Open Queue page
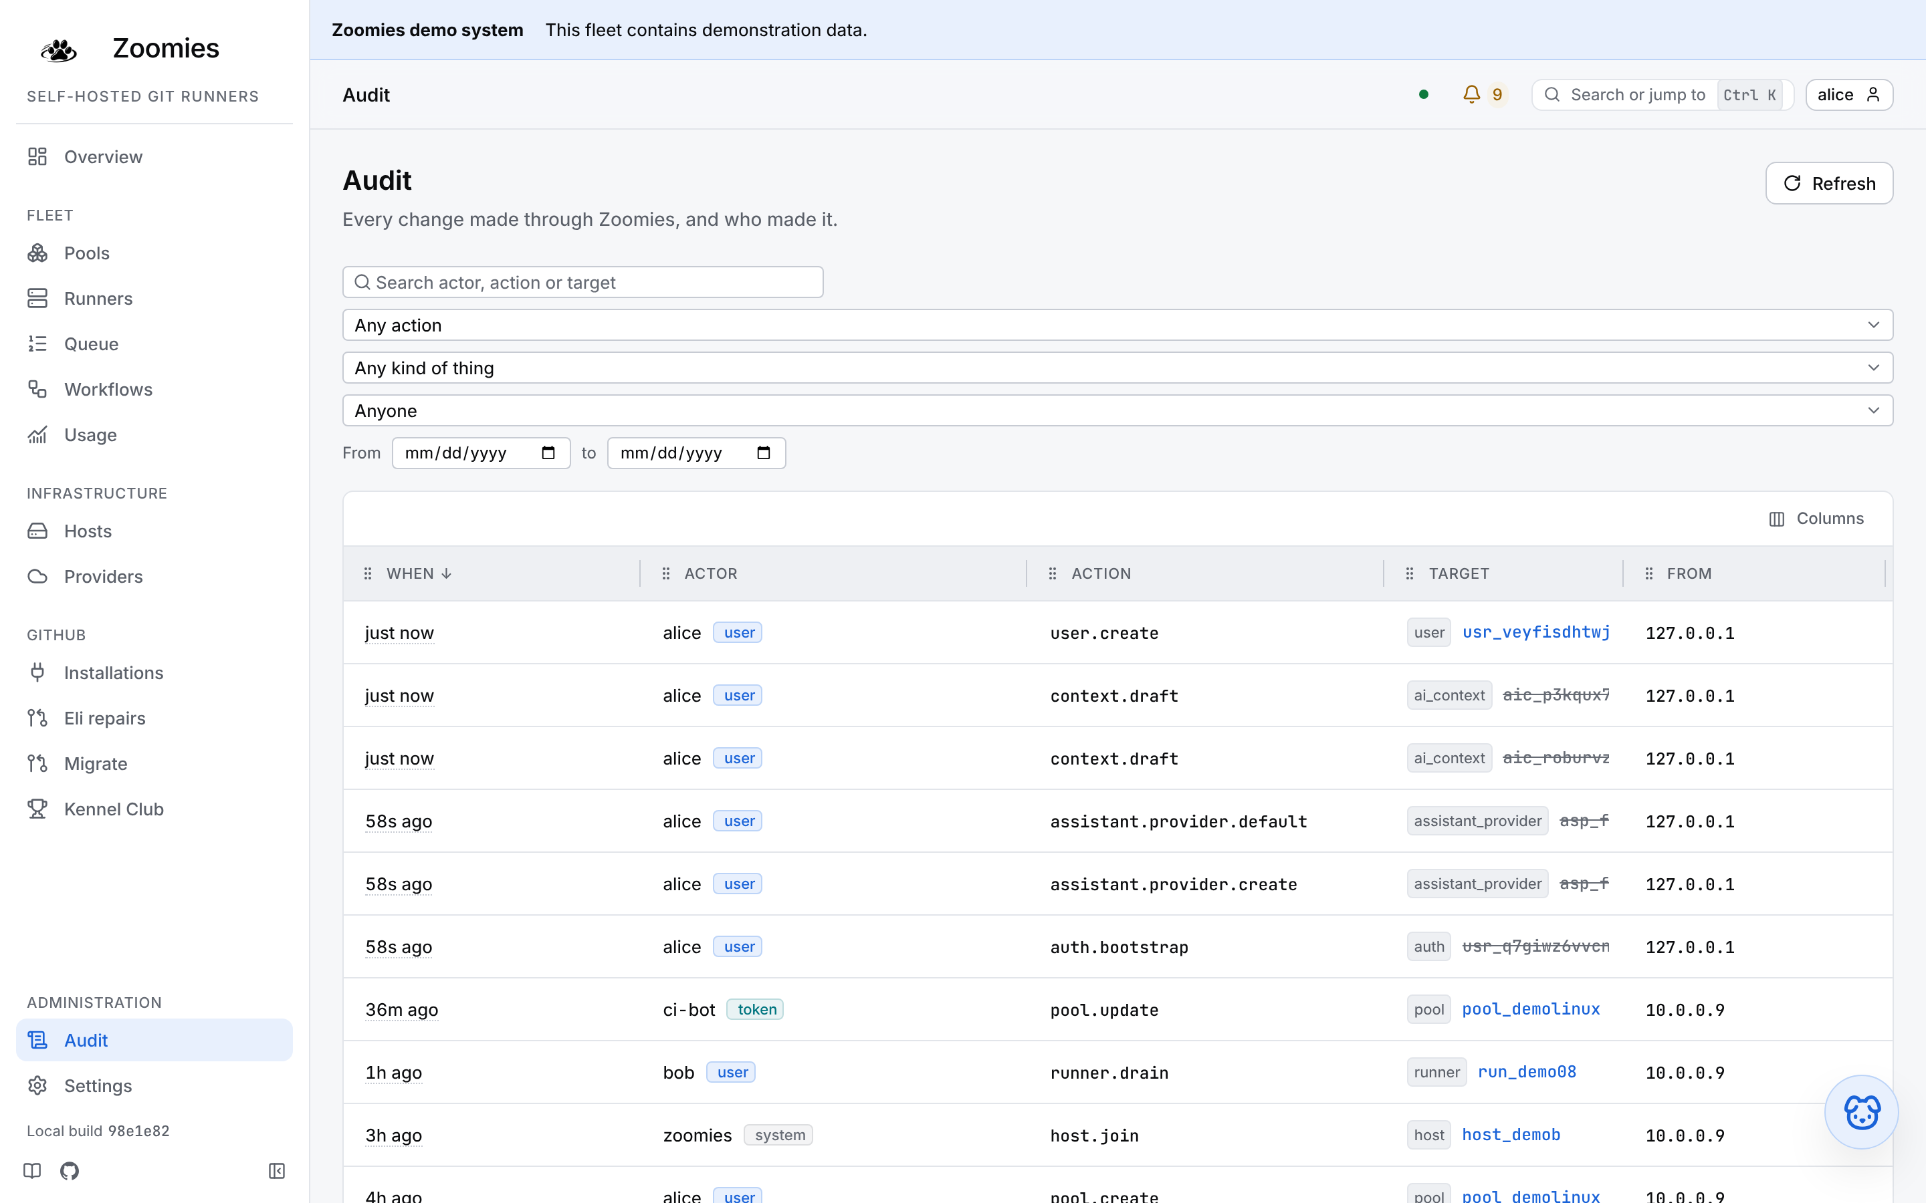This screenshot has height=1203, width=1926. pyautogui.click(x=154, y=344)
